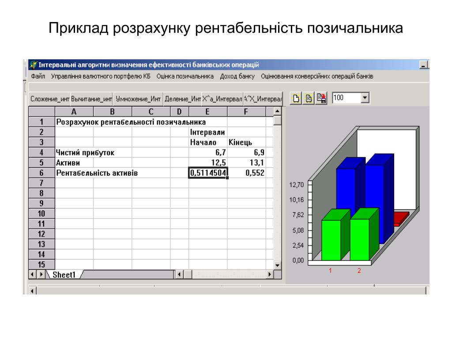The width and height of the screenshot is (452, 339).
Task: Select column F header
Action: (x=246, y=112)
